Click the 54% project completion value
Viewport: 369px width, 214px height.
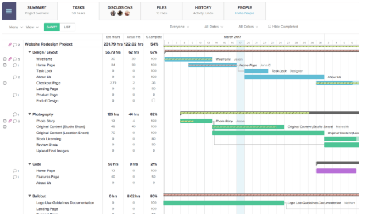coord(154,44)
